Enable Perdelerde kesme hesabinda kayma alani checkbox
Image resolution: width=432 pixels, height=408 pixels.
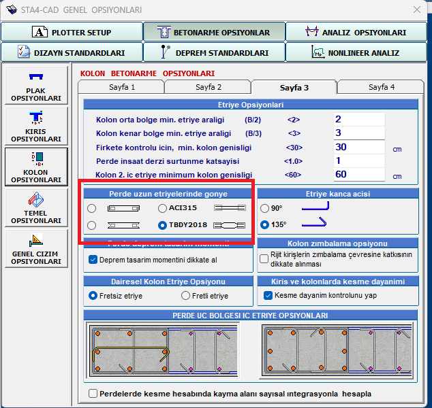click(x=93, y=394)
